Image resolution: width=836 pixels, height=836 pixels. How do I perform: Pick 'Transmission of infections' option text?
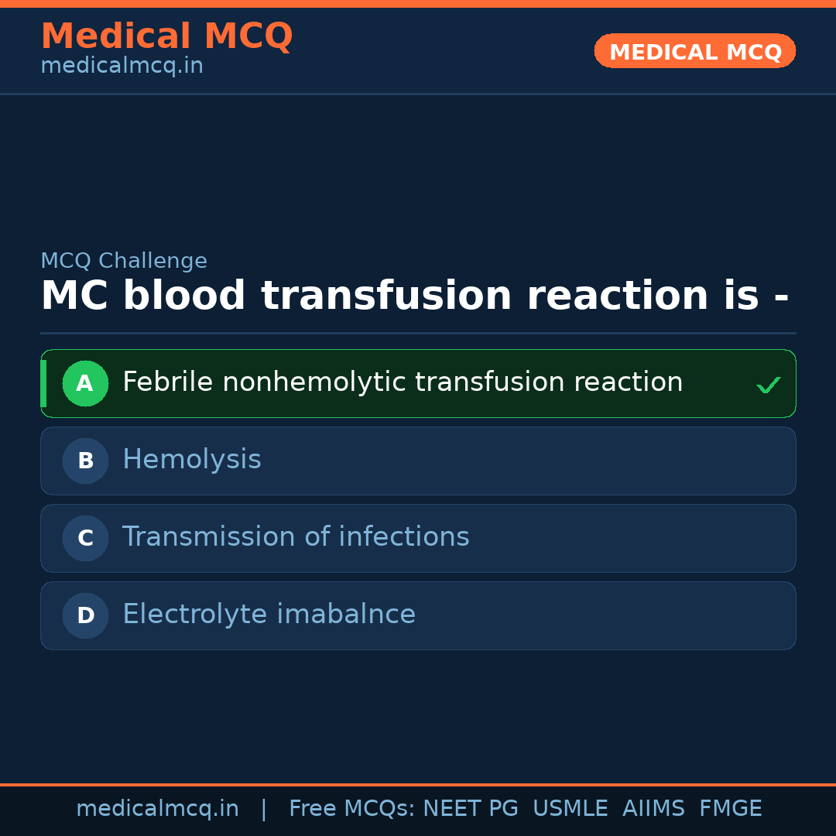pyautogui.click(x=296, y=537)
